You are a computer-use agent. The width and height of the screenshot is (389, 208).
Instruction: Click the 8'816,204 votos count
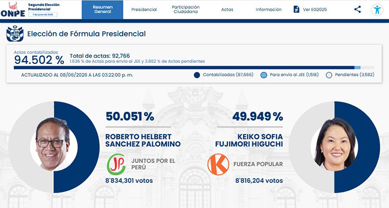pyautogui.click(x=259, y=180)
